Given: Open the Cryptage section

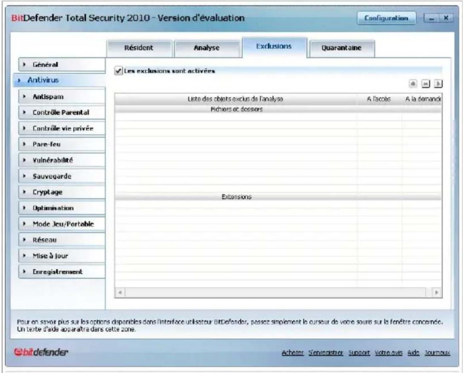Looking at the screenshot, I should click(x=62, y=192).
